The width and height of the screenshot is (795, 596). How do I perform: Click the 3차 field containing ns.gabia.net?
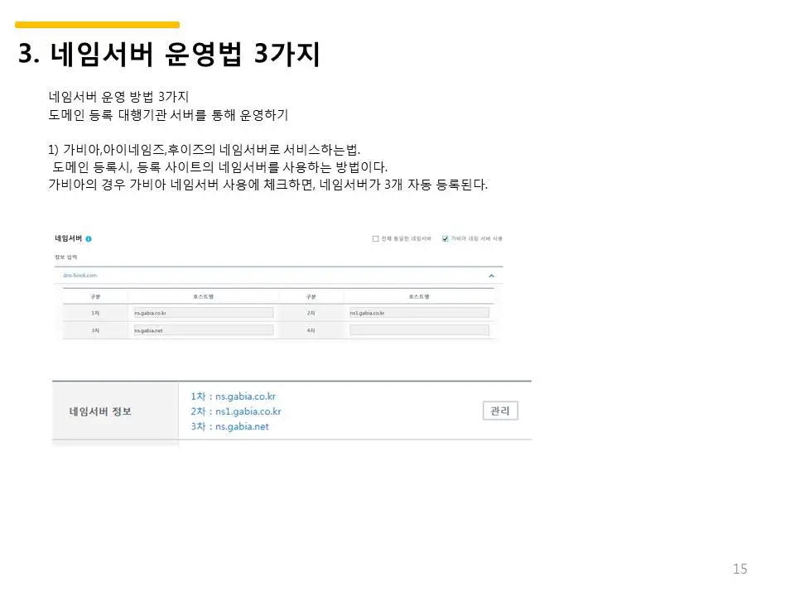point(202,331)
